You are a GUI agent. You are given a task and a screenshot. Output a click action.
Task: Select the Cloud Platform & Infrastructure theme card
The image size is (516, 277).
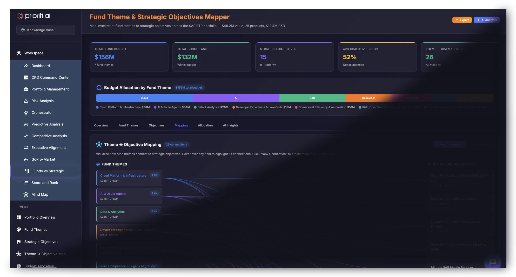(129, 178)
